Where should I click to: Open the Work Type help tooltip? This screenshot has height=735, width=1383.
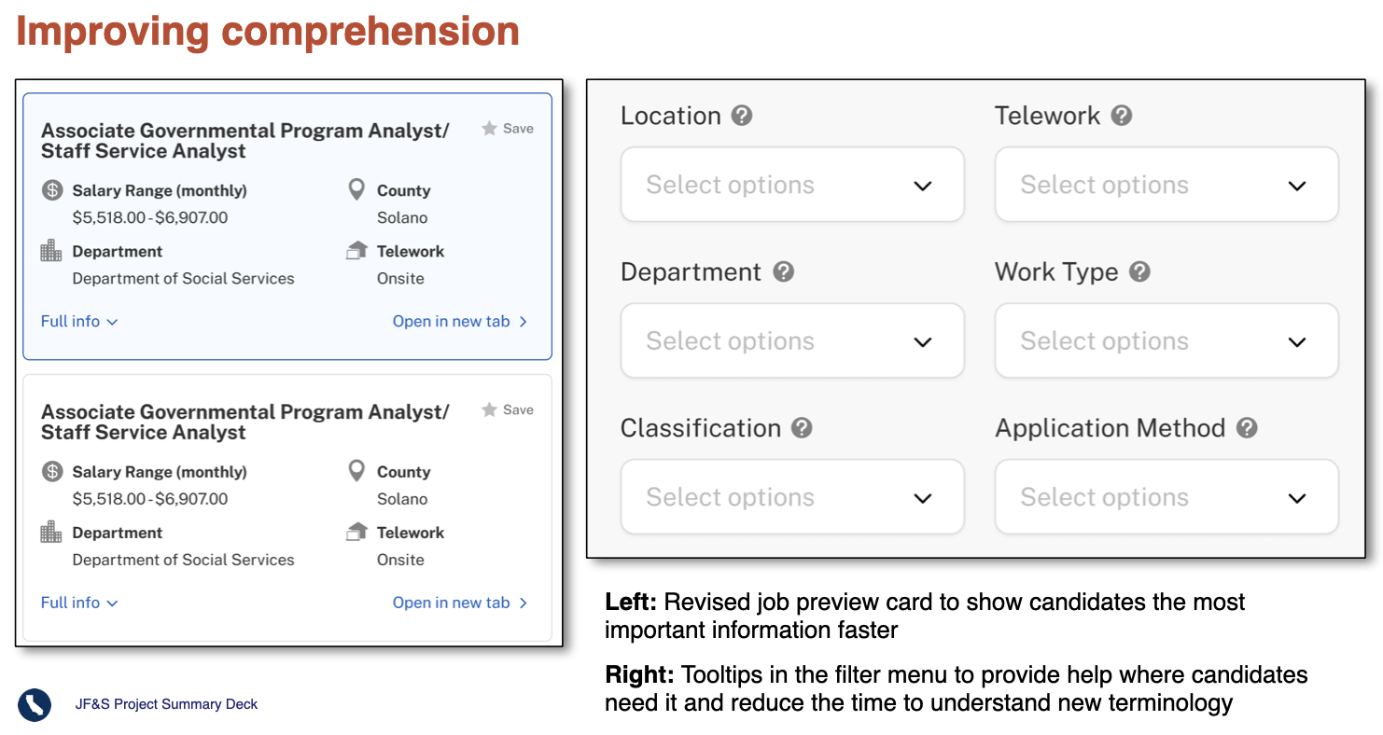[1139, 271]
